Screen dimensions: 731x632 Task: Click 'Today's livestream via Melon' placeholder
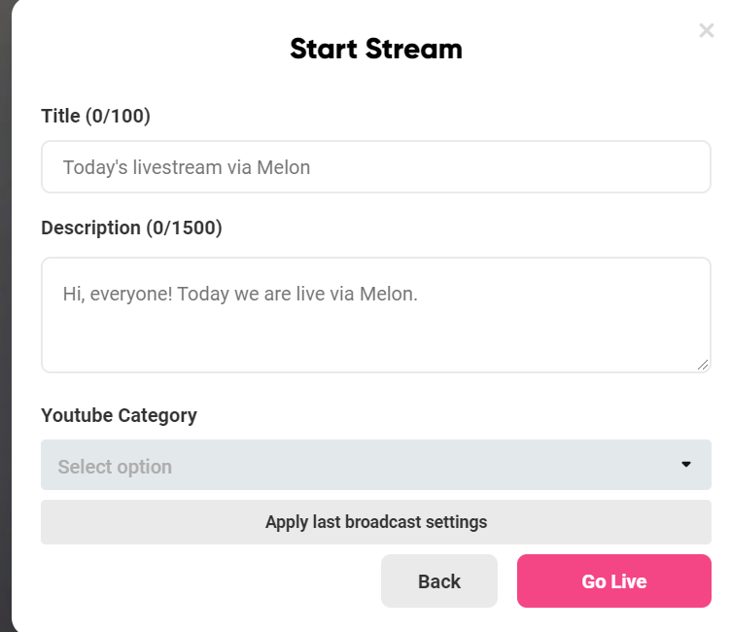click(187, 167)
